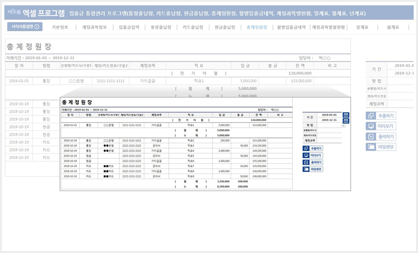The image size is (418, 253).
Task: Switch to the 계정과목정보 tab
Action: coord(94,27)
